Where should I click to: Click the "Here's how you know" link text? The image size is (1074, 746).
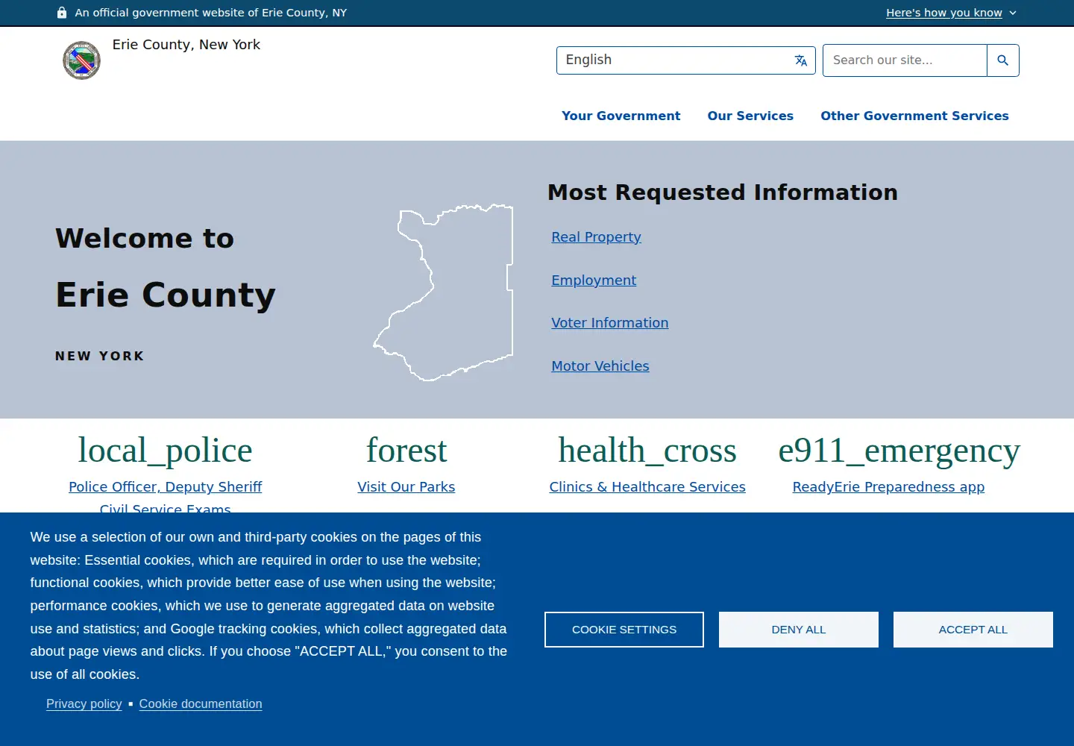[x=944, y=13]
